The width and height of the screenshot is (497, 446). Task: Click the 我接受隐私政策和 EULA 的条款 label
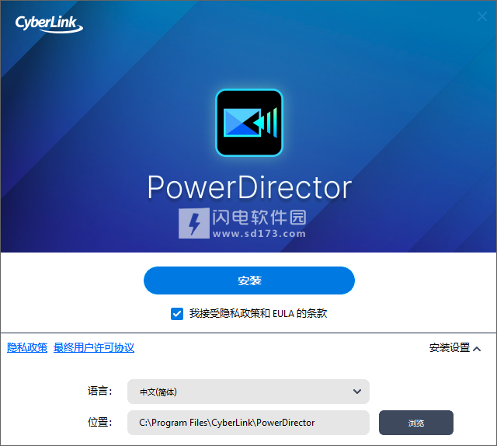[258, 314]
